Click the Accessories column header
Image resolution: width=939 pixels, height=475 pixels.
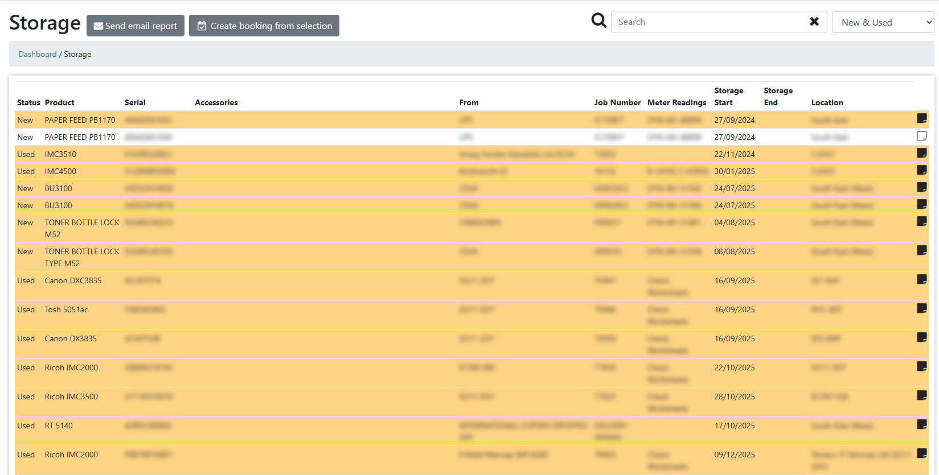click(x=216, y=102)
